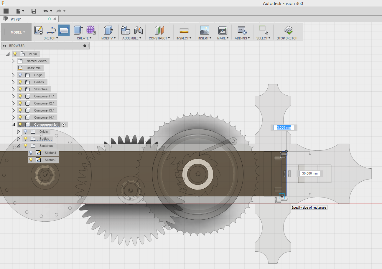Click the Create Sketch tool icon
The width and height of the screenshot is (382, 269).
[39, 30]
